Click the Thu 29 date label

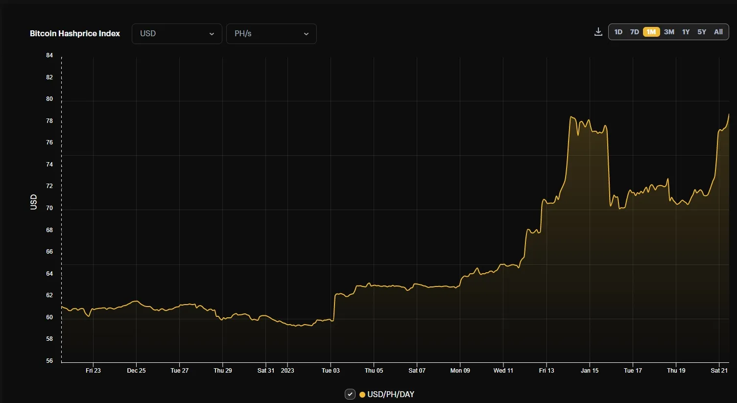point(223,371)
